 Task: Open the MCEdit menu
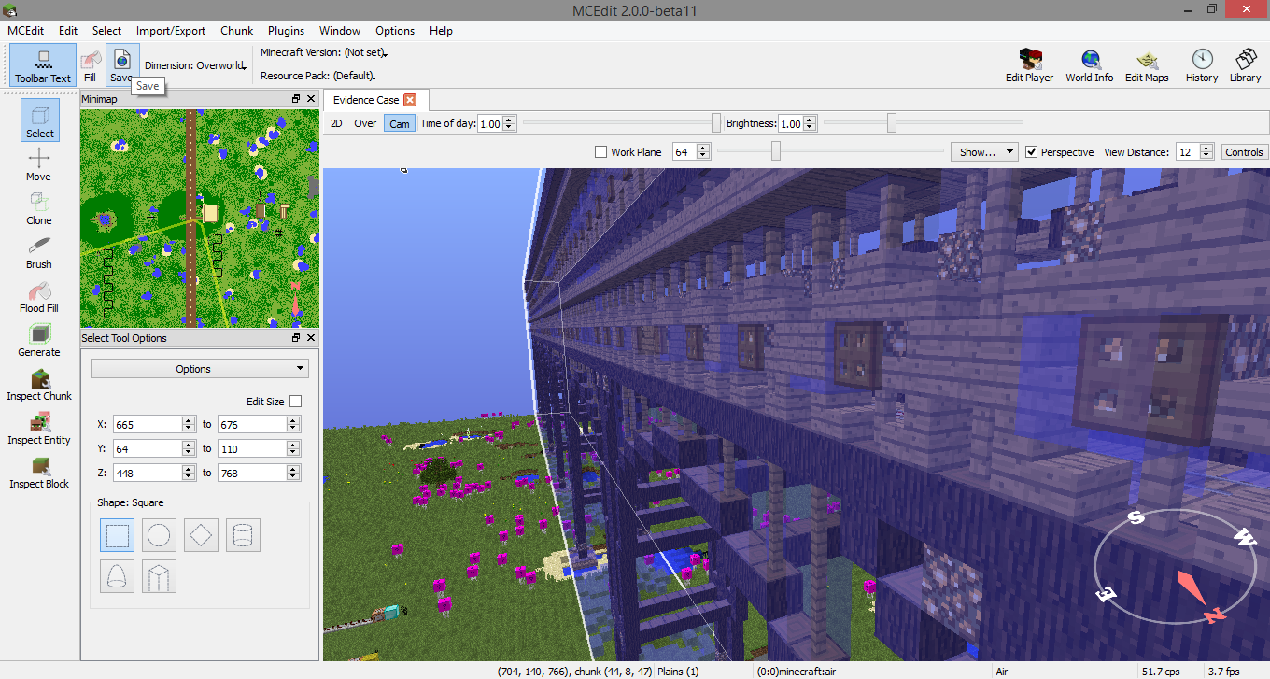27,31
